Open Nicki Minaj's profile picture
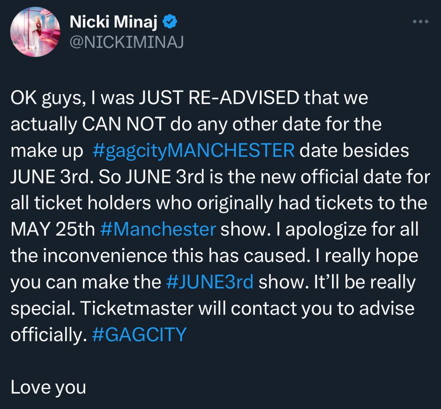 pos(35,32)
